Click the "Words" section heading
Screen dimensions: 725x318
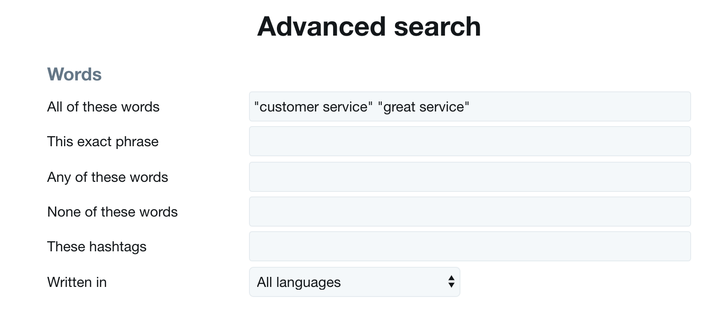75,74
